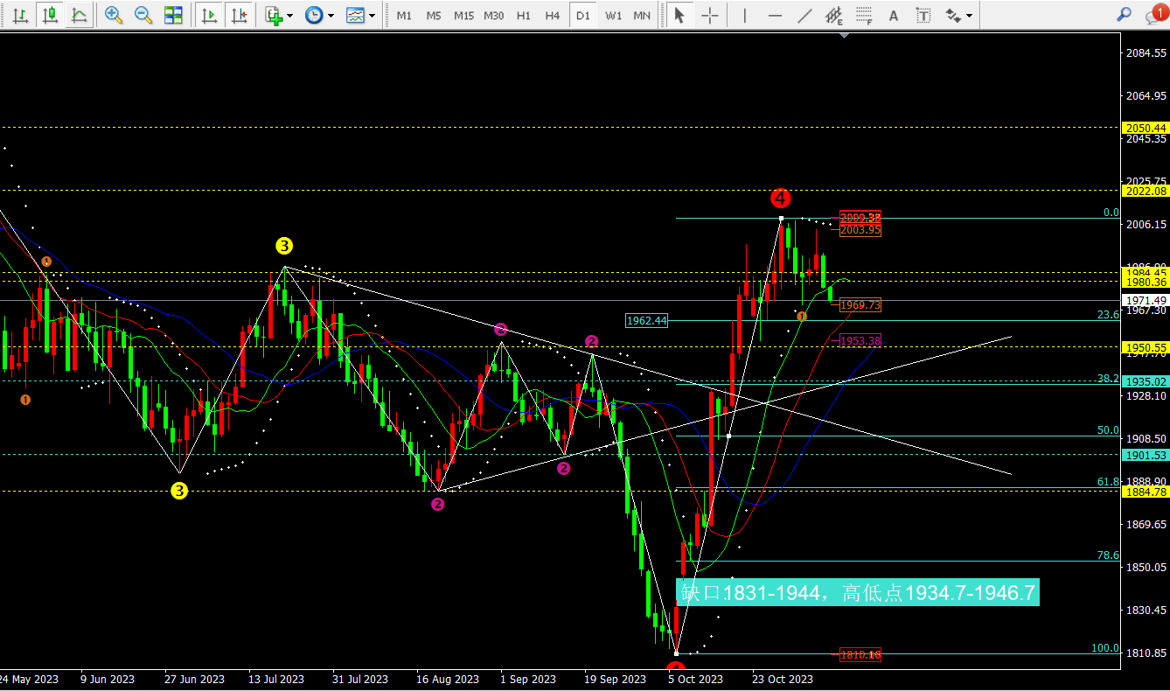
Task: Click the 13 Jul 2023 date label
Action: [276, 679]
